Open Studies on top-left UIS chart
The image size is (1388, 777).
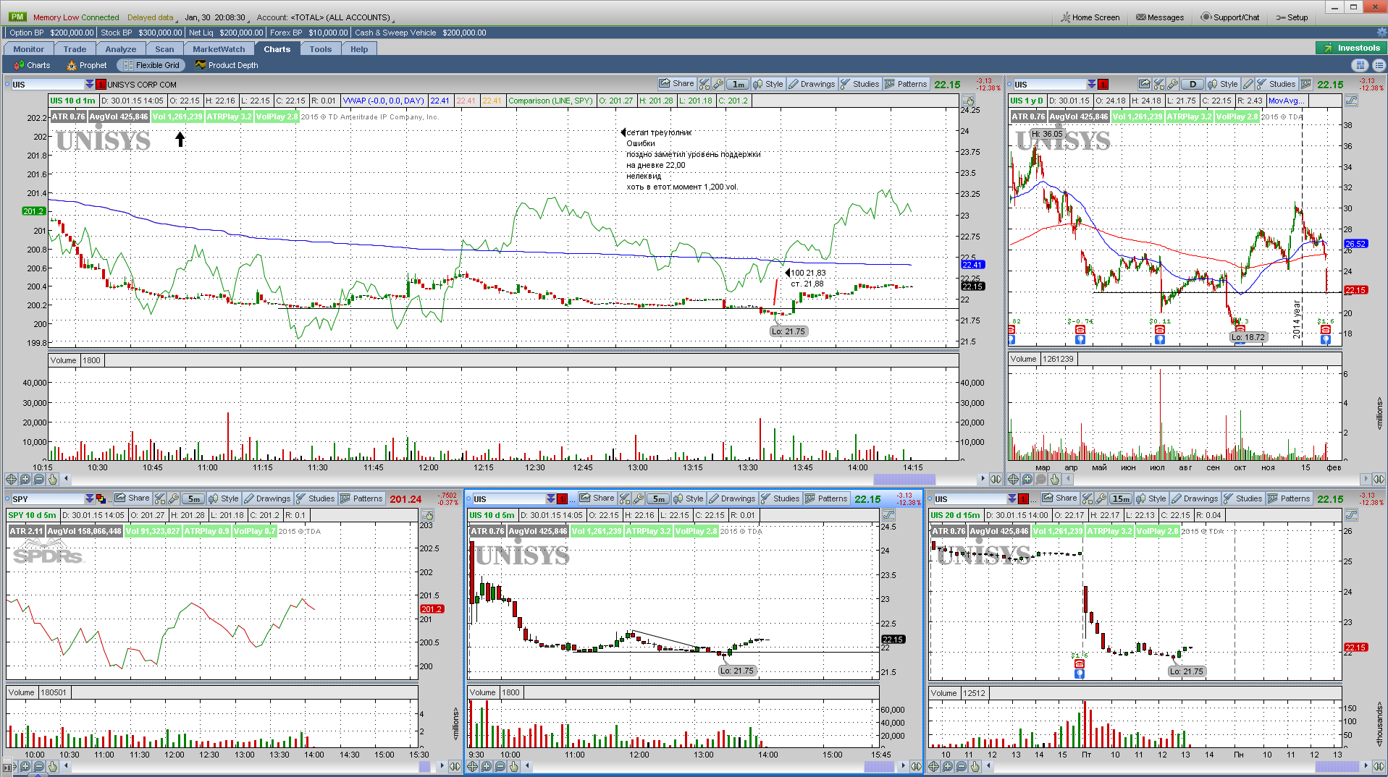click(859, 84)
